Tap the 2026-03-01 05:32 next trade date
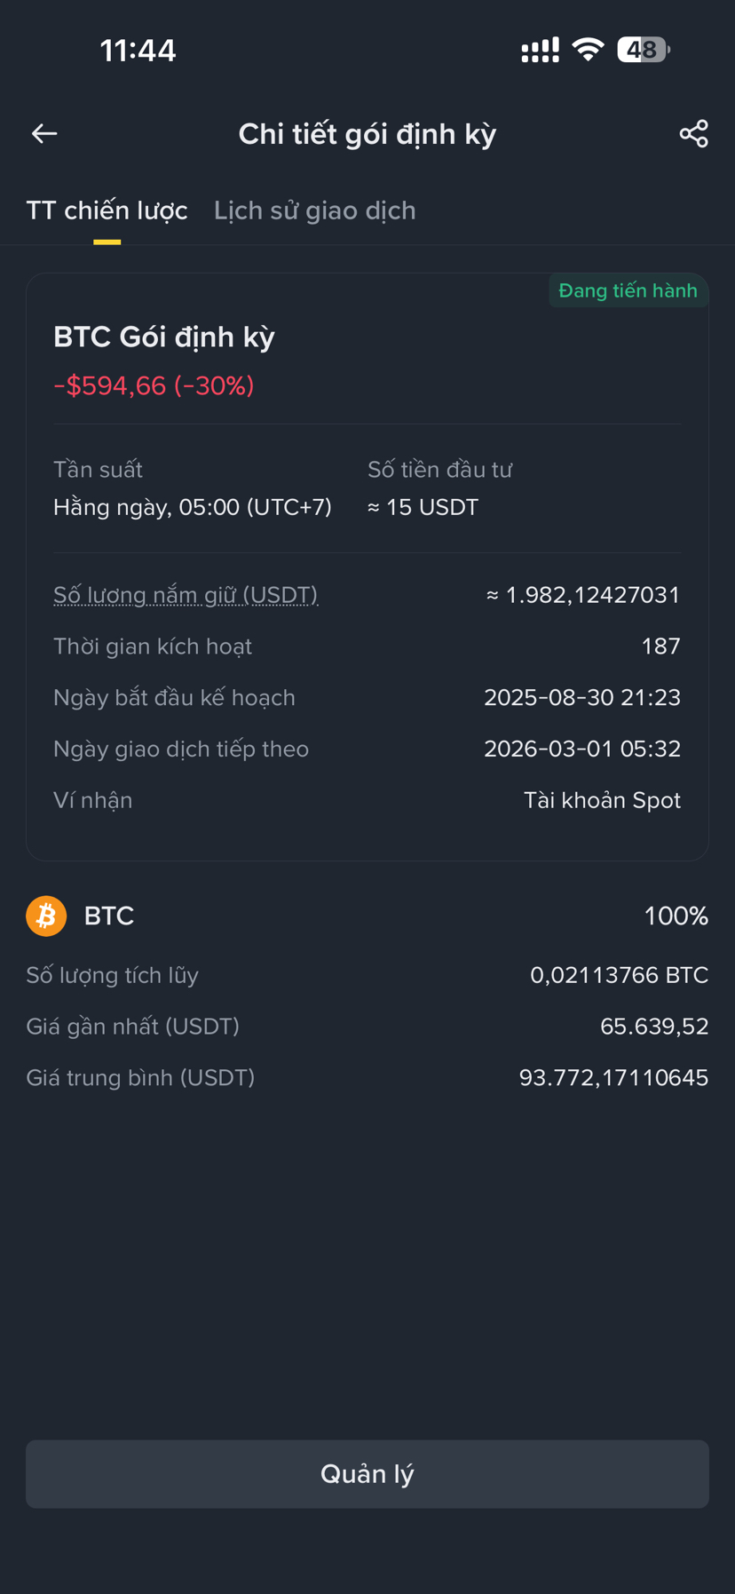Viewport: 735px width, 1594px height. [582, 749]
